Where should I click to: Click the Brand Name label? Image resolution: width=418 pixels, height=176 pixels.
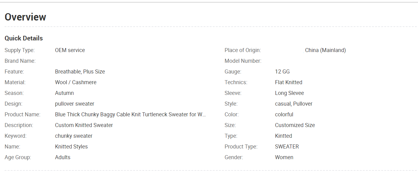[x=20, y=61]
